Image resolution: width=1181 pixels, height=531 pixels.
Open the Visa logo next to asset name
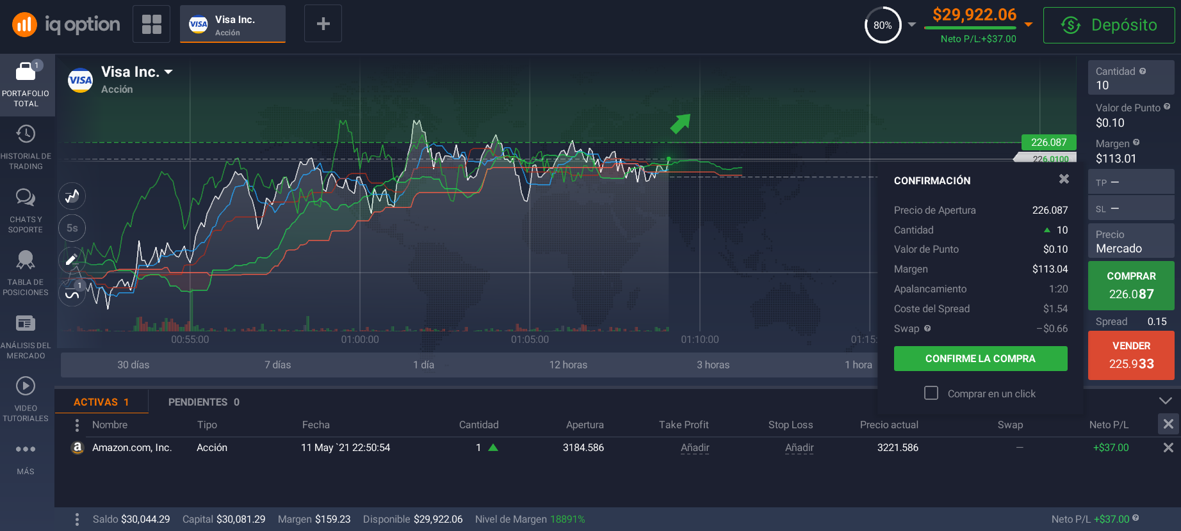point(80,80)
